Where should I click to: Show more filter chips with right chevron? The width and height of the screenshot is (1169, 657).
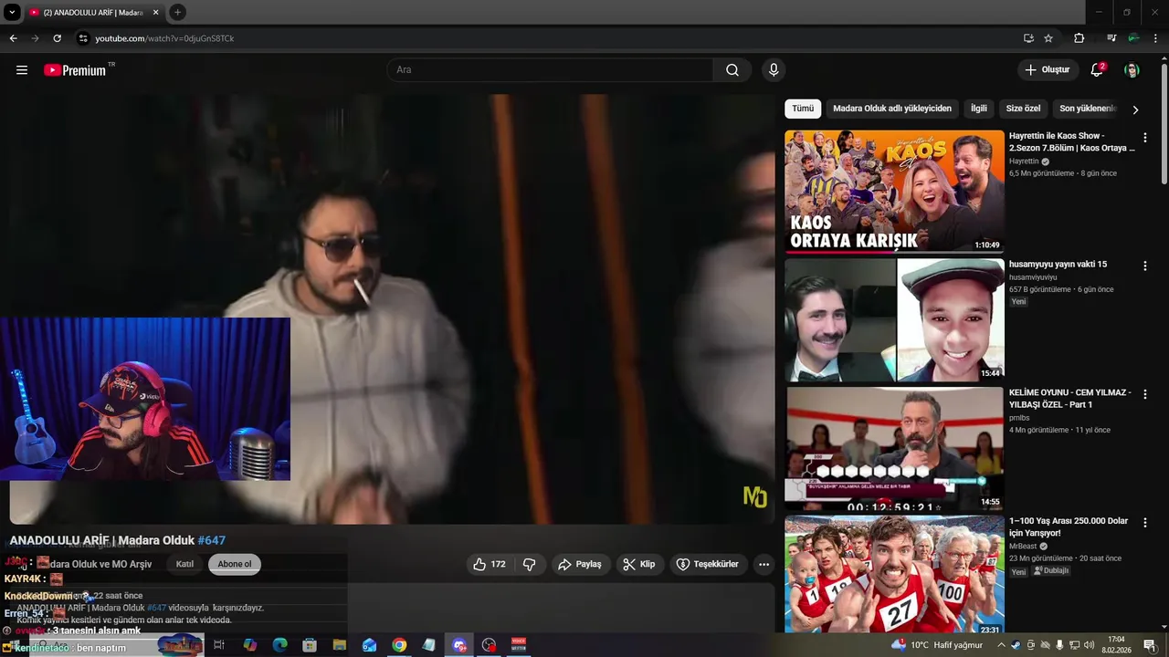1135,109
